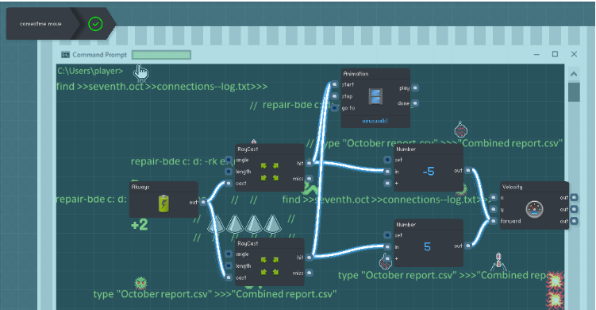This screenshot has height=310, width=596.
Task: Maximize the Command Prompt window
Action: tap(555, 54)
